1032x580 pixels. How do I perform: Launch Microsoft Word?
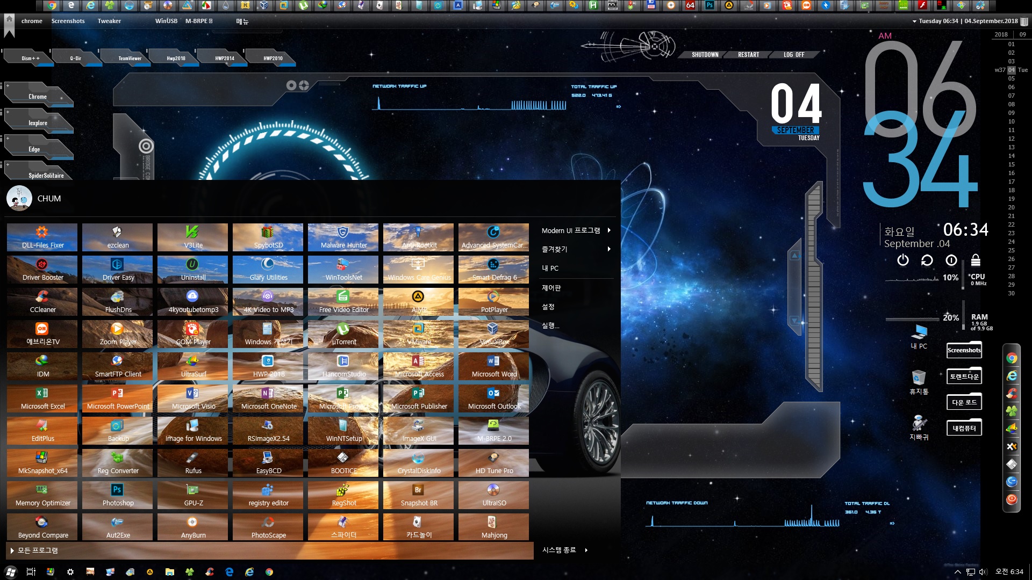494,366
